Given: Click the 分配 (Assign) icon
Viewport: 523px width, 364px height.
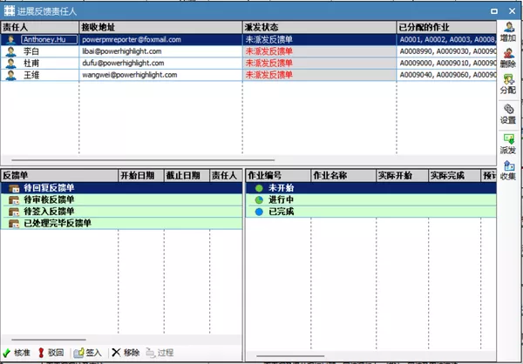Looking at the screenshot, I should coord(509,79).
